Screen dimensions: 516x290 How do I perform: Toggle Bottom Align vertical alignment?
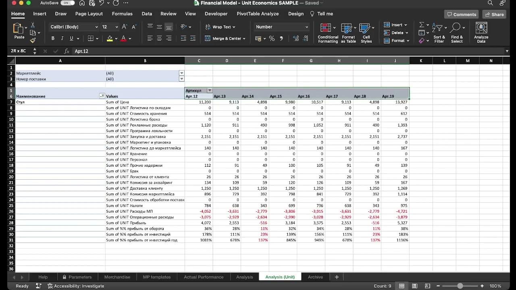[169, 27]
